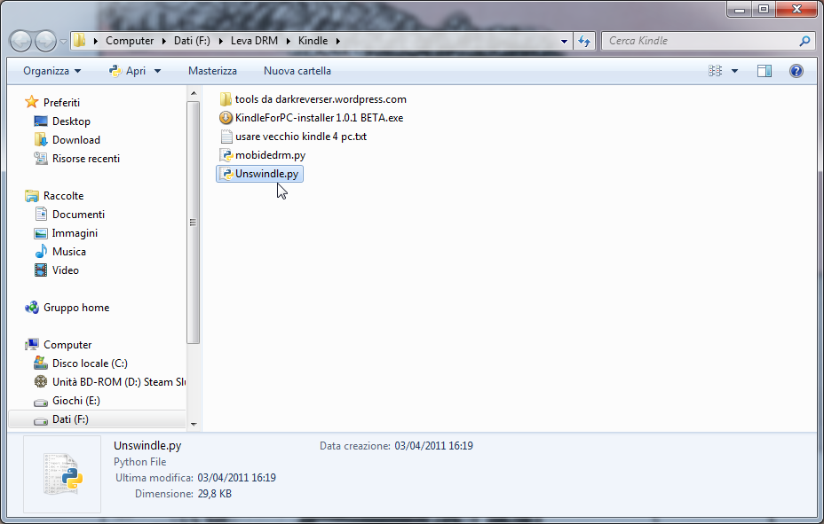Refresh the folder with the refresh button
The width and height of the screenshot is (824, 524).
point(584,41)
